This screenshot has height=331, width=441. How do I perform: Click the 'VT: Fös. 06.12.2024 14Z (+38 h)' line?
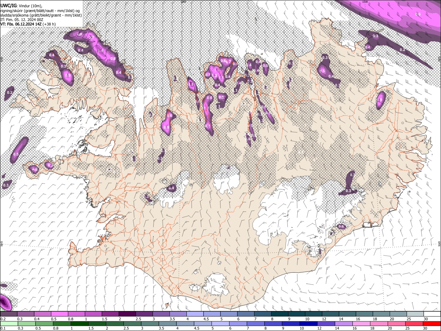(28, 24)
